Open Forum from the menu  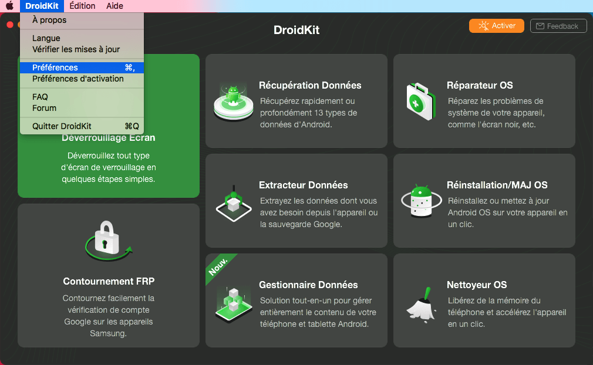[x=82, y=108]
